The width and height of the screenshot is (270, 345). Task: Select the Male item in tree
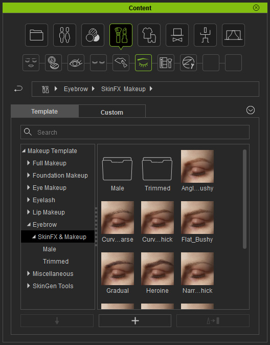[x=50, y=249]
